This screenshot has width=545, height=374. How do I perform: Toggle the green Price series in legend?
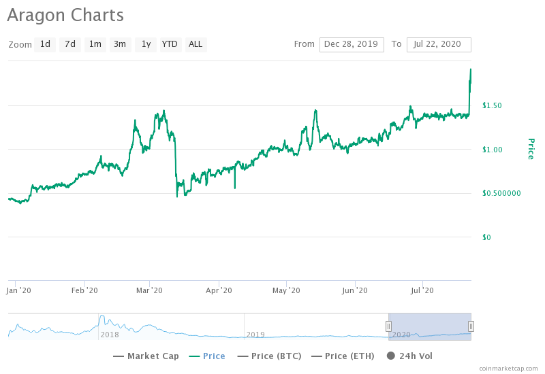click(207, 356)
